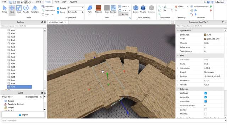Expand the Orientation property
This screenshot has height=128, width=227.
click(178, 68)
